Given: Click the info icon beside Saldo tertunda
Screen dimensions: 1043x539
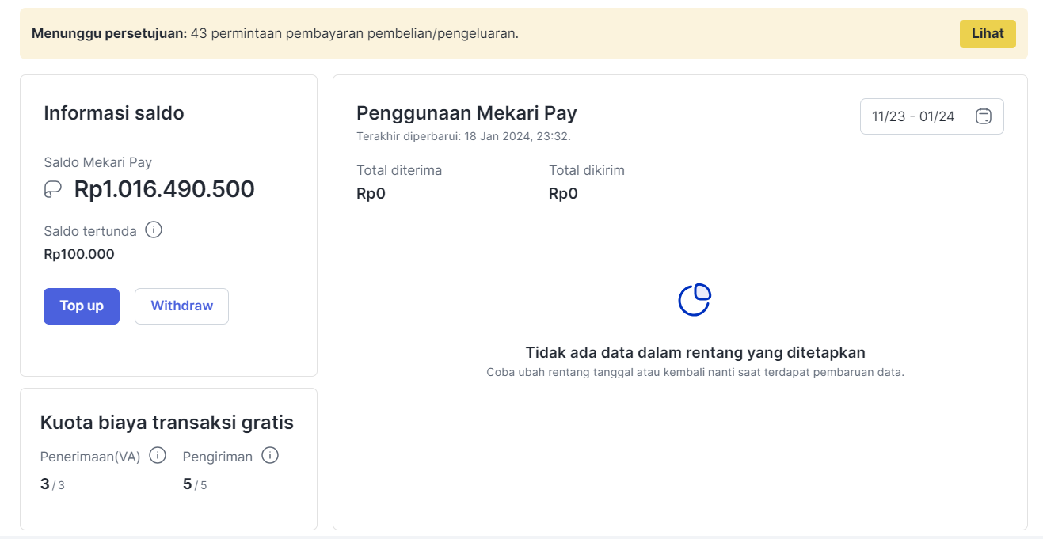Looking at the screenshot, I should pyautogui.click(x=154, y=230).
